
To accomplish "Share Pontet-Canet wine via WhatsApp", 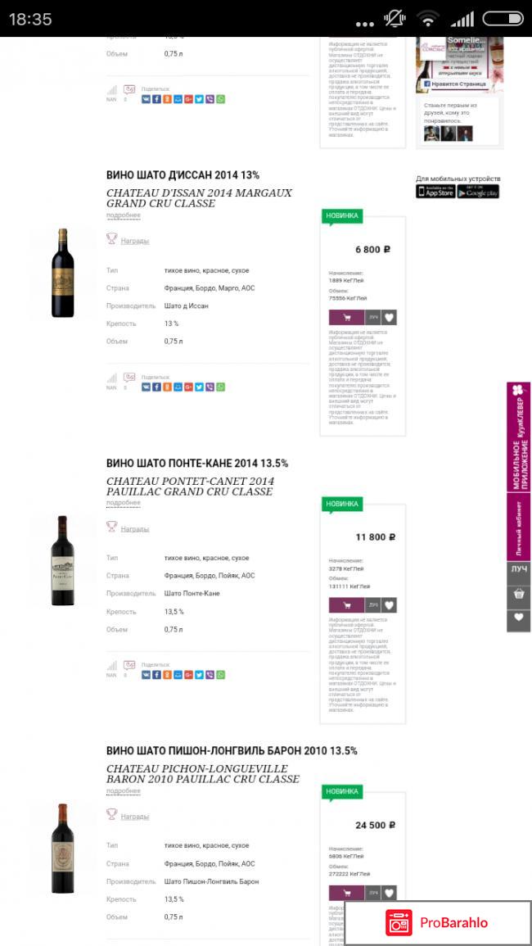I will tap(220, 675).
